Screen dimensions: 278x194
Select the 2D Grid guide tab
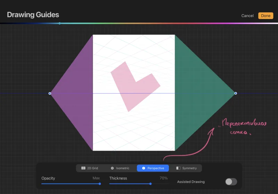click(90, 168)
